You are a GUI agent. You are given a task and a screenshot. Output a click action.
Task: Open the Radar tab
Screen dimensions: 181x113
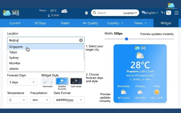[65, 23]
